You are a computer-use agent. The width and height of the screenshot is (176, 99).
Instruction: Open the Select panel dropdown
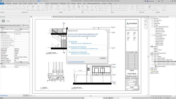click(2, 12)
